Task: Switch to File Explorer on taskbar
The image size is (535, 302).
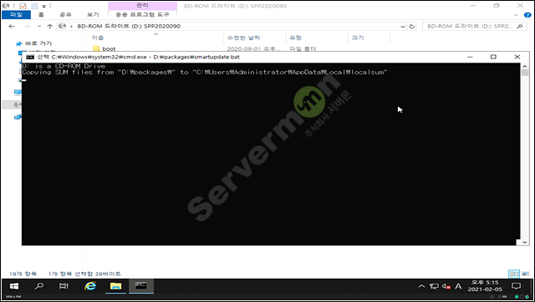Action: (115, 286)
